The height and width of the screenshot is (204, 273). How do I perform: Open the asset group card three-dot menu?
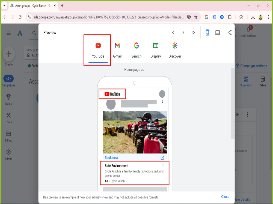247,115
